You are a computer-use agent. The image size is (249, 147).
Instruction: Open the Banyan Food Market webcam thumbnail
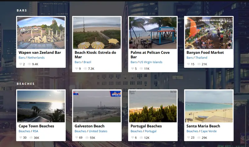(x=209, y=33)
